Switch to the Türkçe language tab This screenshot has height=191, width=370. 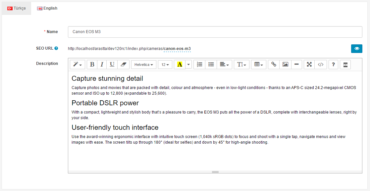(x=17, y=8)
